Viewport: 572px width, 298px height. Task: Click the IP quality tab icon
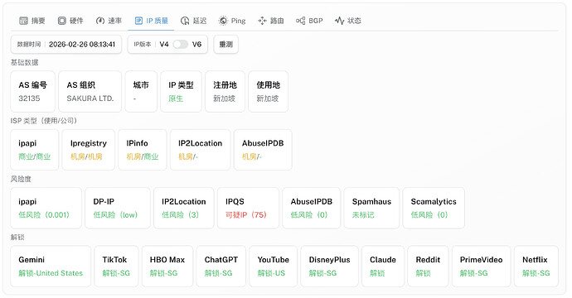138,21
